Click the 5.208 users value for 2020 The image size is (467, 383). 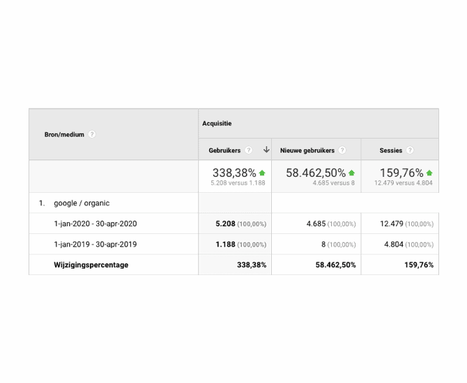[x=225, y=224]
